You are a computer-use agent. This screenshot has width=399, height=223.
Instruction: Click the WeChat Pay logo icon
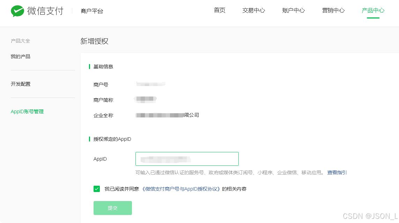[17, 11]
